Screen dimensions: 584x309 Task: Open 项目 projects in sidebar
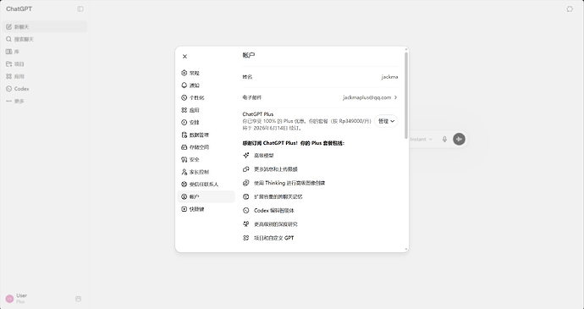[x=45, y=63]
